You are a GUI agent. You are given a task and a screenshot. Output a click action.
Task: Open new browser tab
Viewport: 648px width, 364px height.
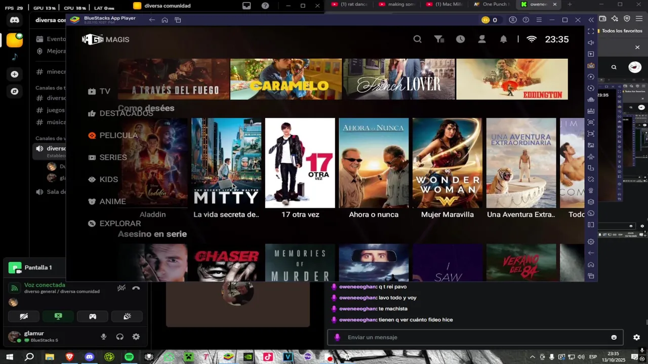point(570,5)
